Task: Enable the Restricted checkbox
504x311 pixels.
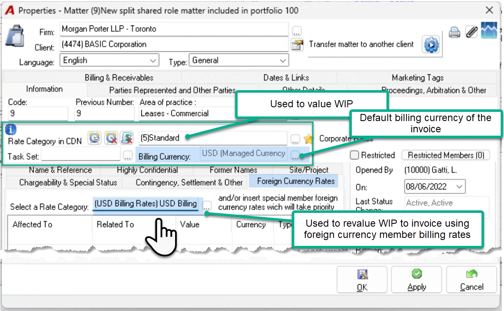Action: tap(354, 155)
